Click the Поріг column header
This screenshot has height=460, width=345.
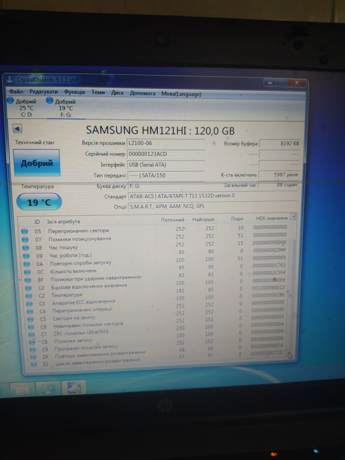click(237, 219)
